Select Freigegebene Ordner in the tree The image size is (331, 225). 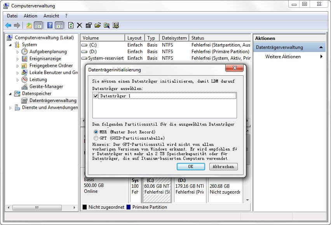[x=51, y=66]
